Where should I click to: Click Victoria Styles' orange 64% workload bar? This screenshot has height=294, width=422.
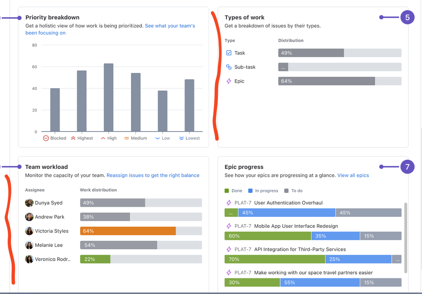pyautogui.click(x=128, y=231)
